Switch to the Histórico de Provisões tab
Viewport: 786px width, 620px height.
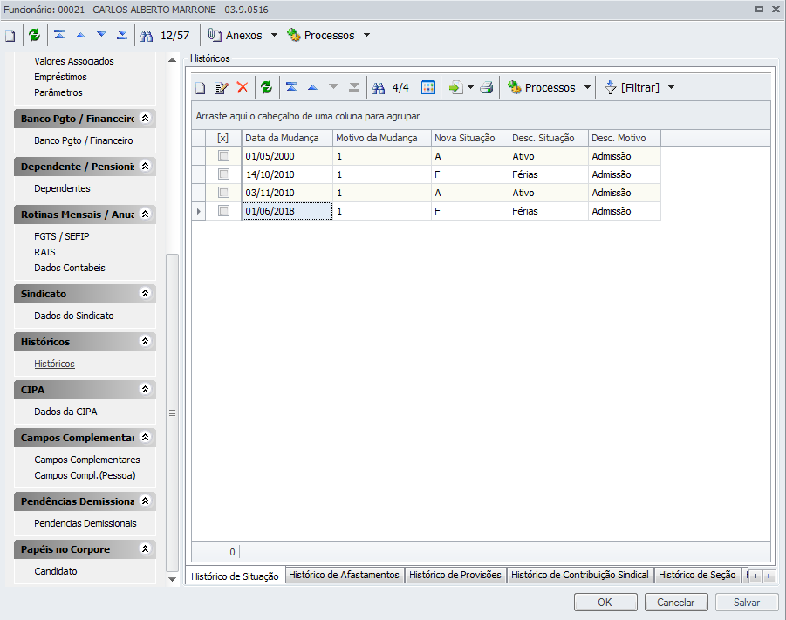click(x=455, y=575)
